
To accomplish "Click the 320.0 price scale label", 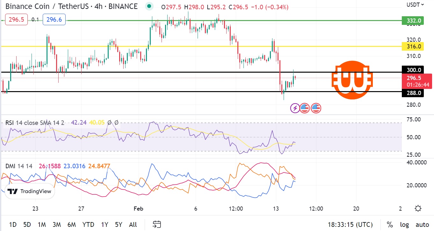I will pos(414,40).
